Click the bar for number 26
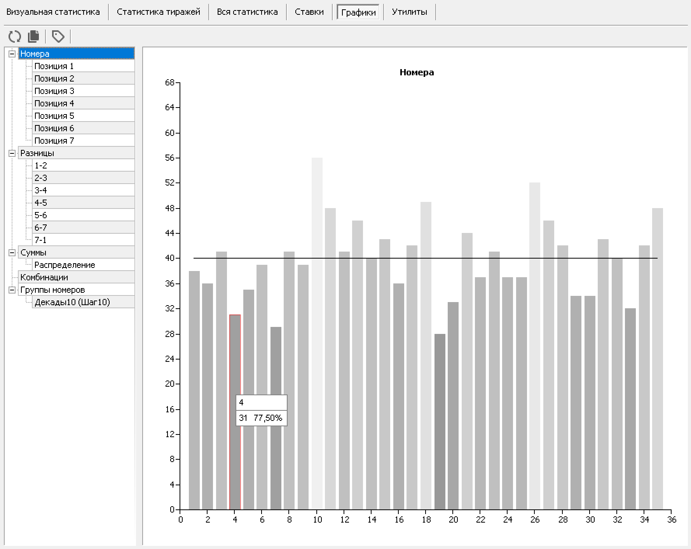The width and height of the screenshot is (691, 549). [x=535, y=346]
